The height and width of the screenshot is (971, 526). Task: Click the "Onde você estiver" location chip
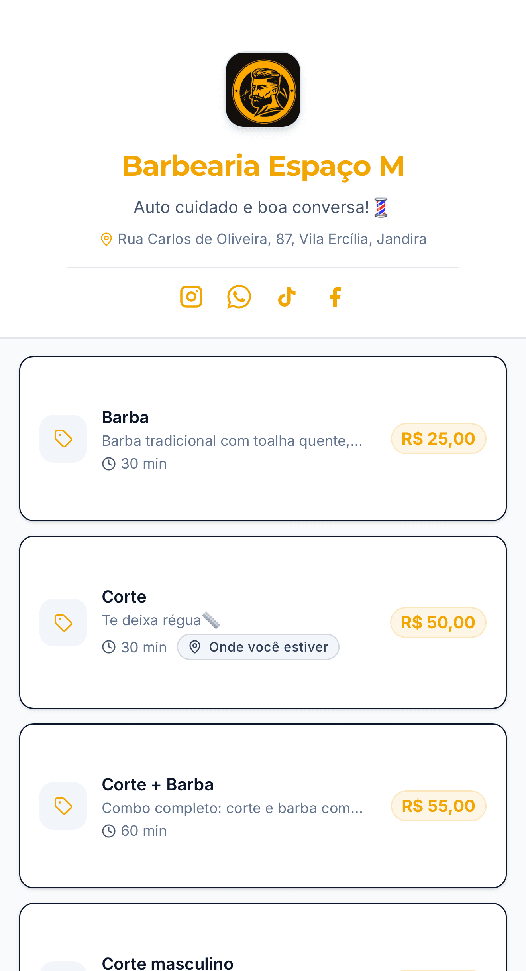point(258,647)
